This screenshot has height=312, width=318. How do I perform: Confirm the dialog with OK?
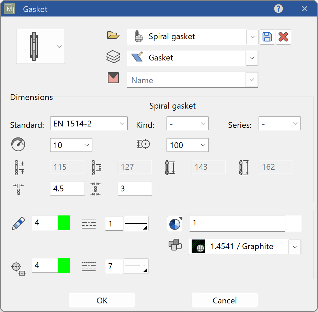pyautogui.click(x=102, y=300)
